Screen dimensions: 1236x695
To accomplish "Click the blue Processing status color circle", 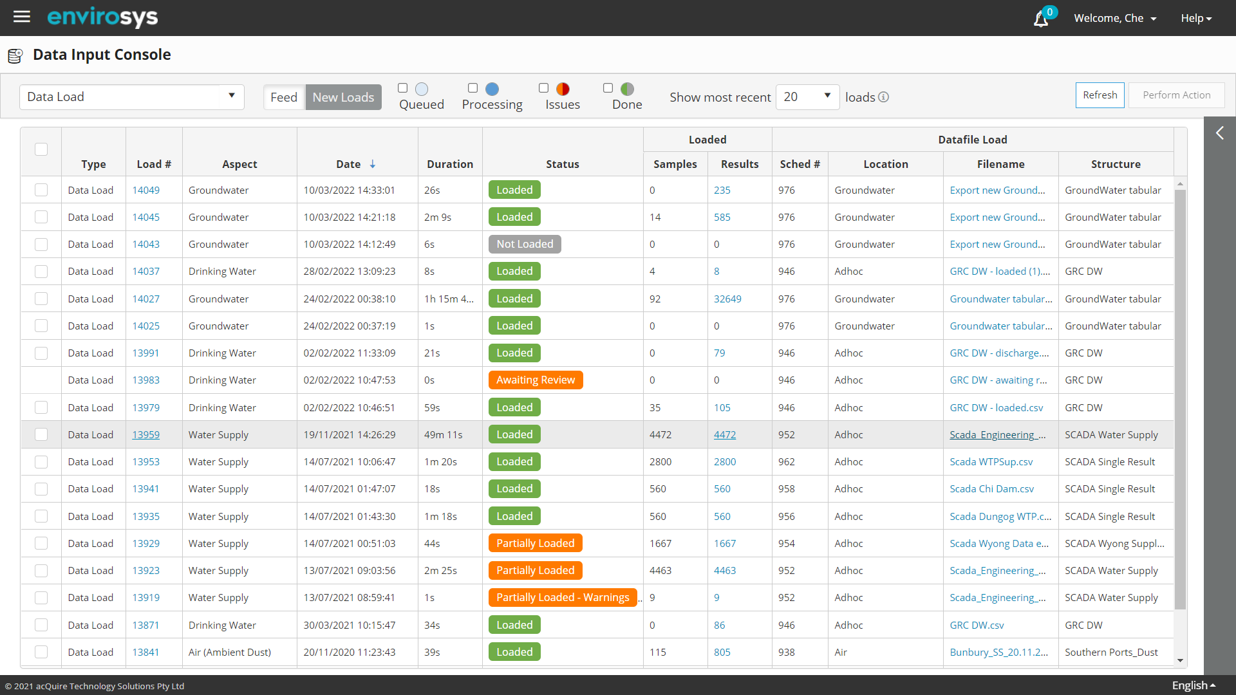I will pyautogui.click(x=492, y=89).
